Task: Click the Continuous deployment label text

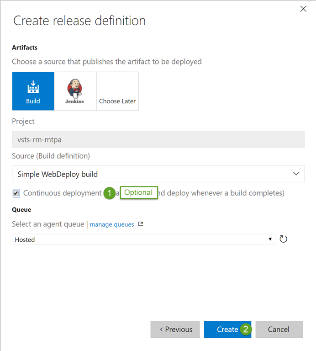Action: [62, 193]
